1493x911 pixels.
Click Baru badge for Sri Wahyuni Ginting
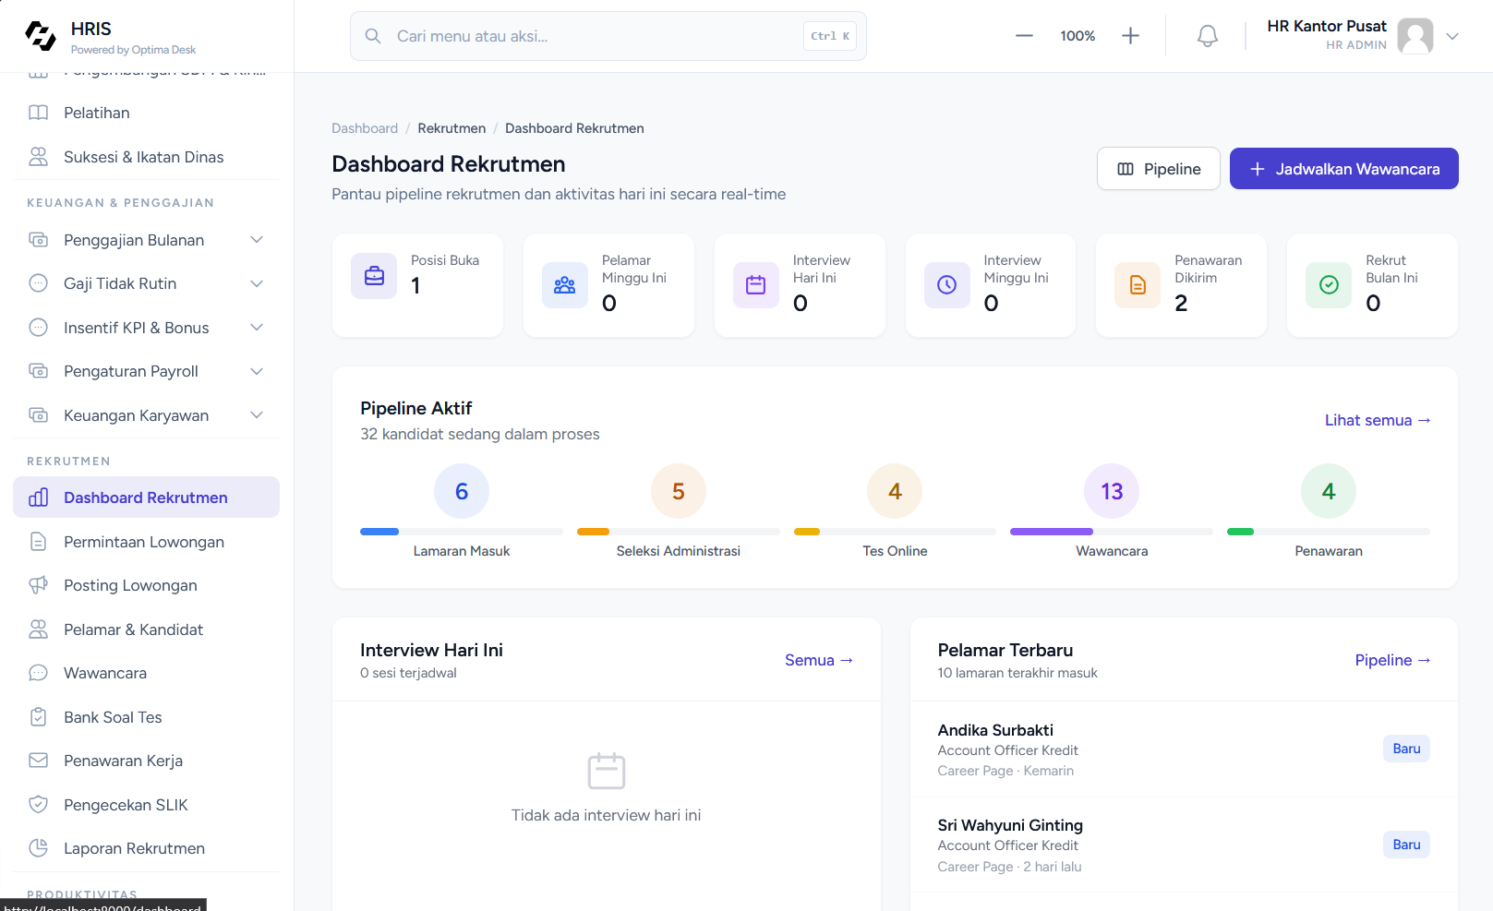coord(1406,845)
